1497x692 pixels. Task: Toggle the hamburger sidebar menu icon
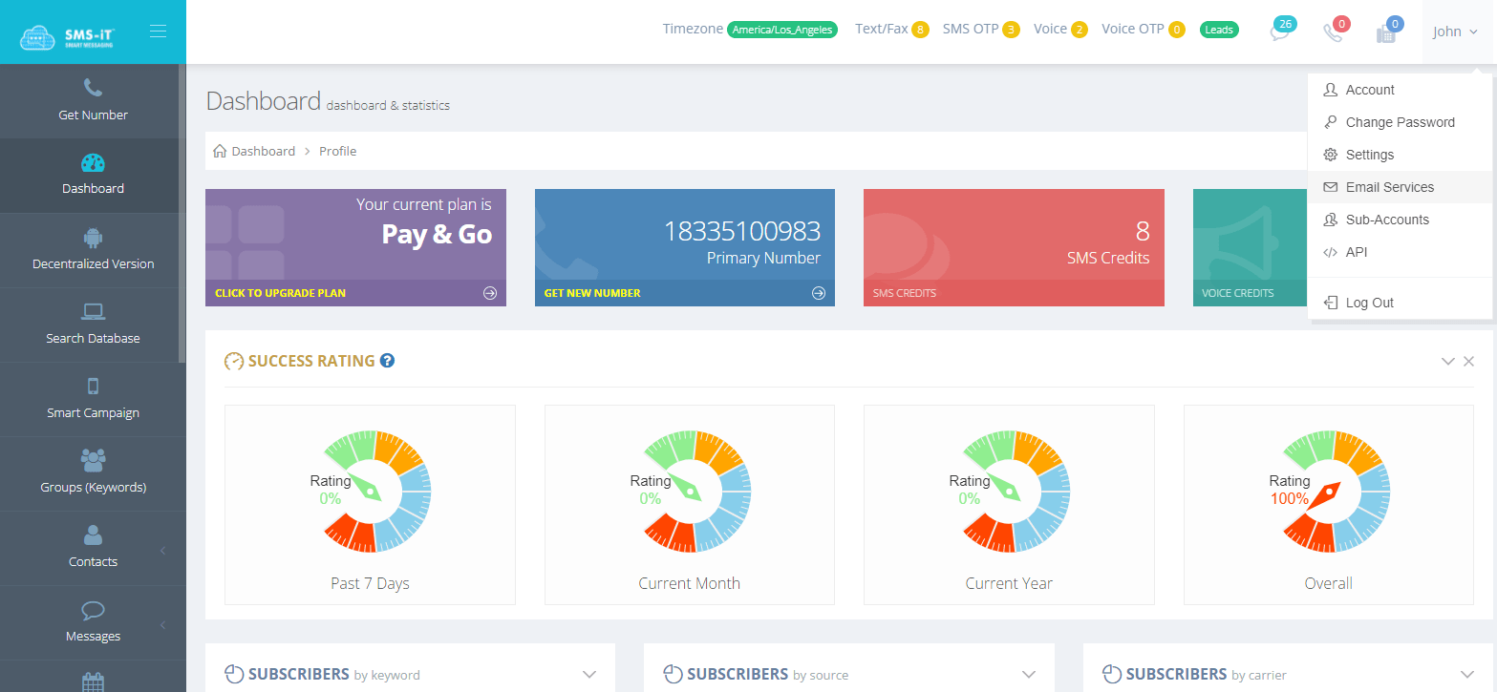pos(159,31)
